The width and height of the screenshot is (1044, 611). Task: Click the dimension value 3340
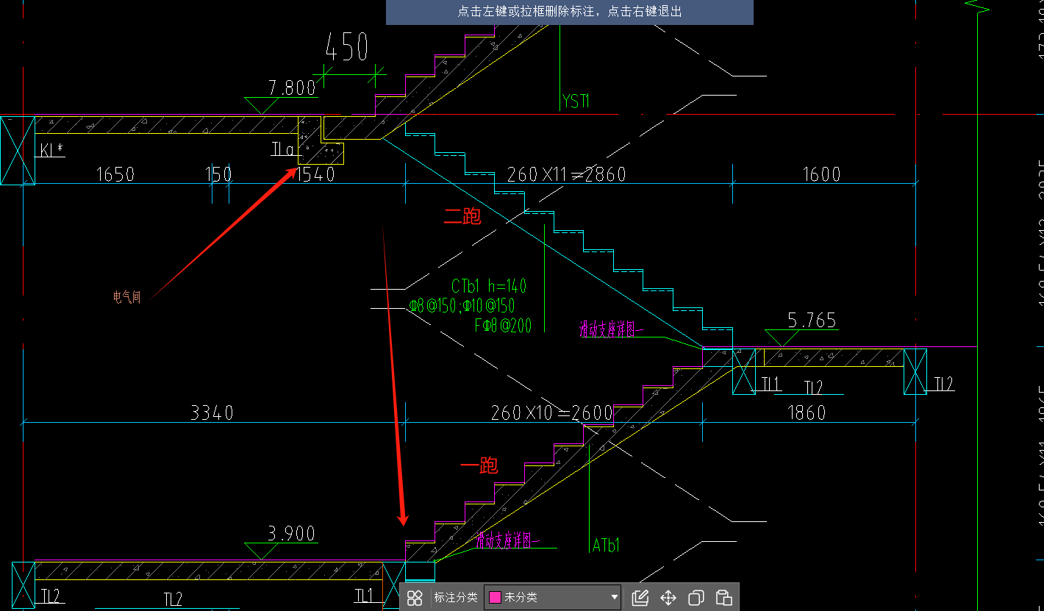point(212,412)
